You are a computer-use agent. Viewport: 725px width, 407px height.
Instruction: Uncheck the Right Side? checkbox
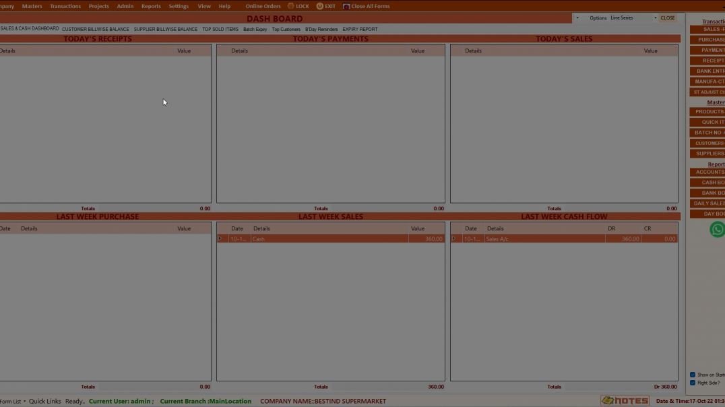(692, 382)
